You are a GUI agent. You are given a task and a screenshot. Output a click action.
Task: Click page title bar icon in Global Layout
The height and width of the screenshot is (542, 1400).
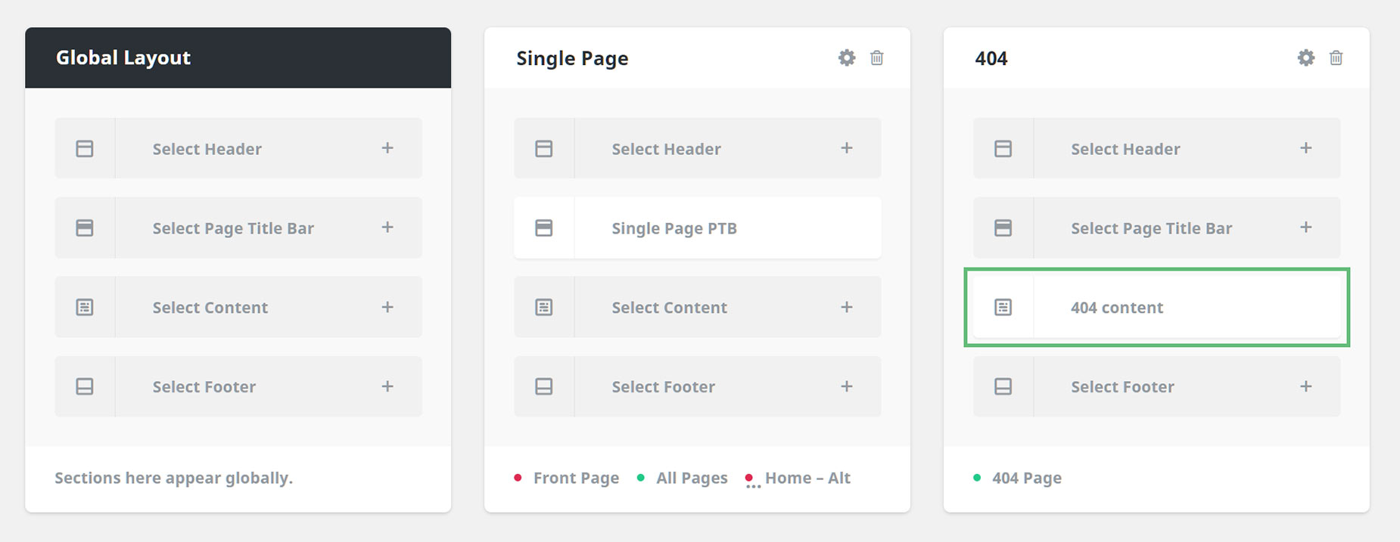pos(85,228)
